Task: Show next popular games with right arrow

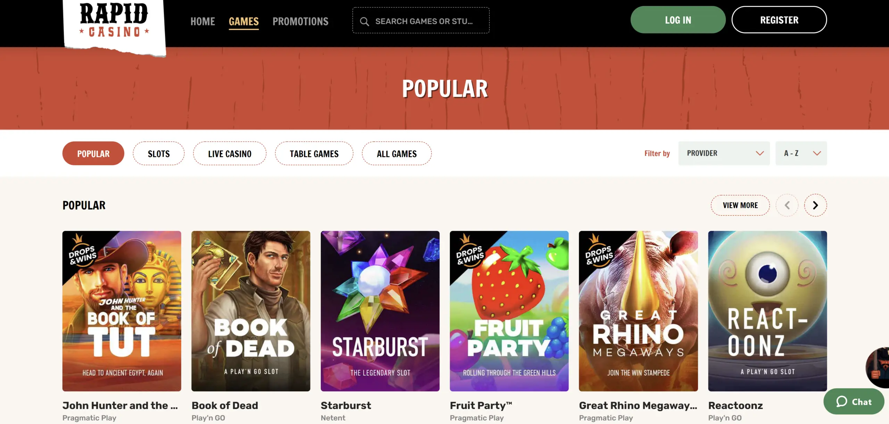Action: [815, 205]
